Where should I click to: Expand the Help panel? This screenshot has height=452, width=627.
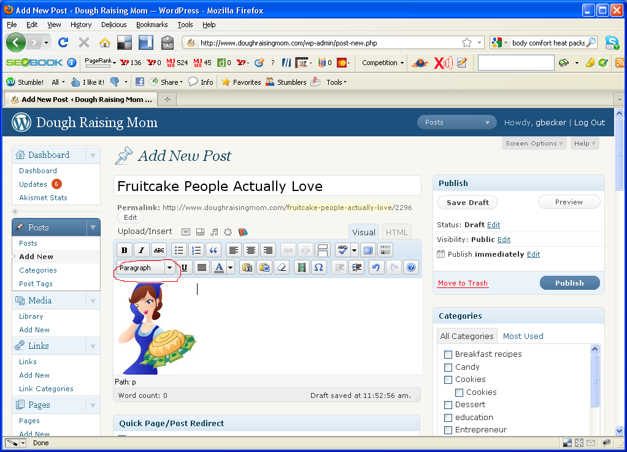tap(585, 143)
